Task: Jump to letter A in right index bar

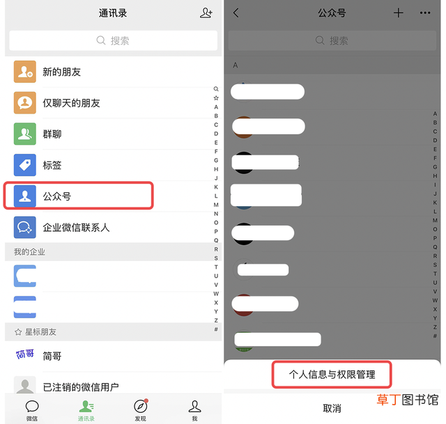Action: [435, 113]
